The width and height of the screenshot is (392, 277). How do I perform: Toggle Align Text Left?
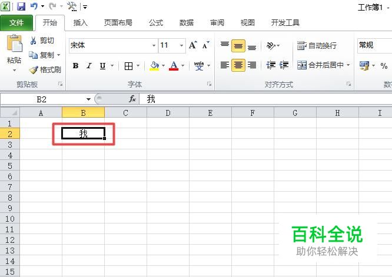tap(225, 65)
